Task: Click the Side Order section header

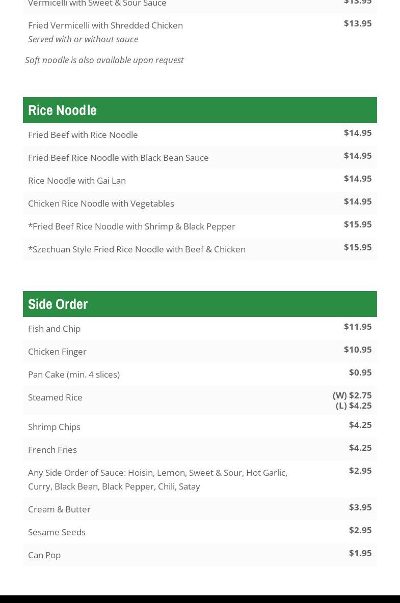Action: 200,304
